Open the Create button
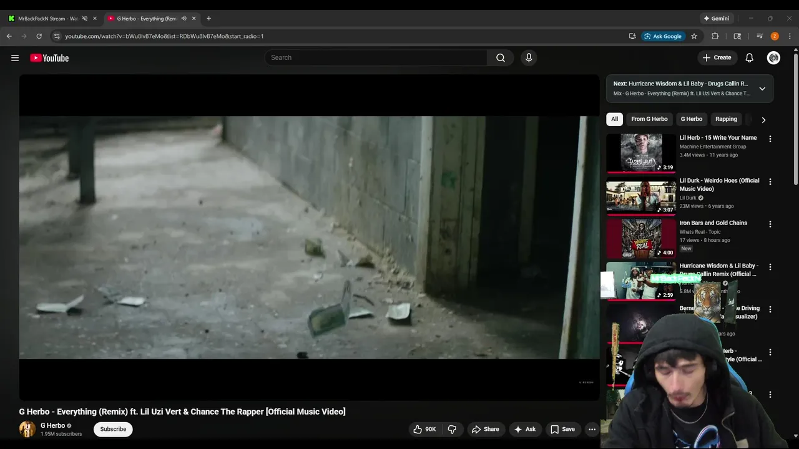This screenshot has width=799, height=449. pyautogui.click(x=717, y=57)
